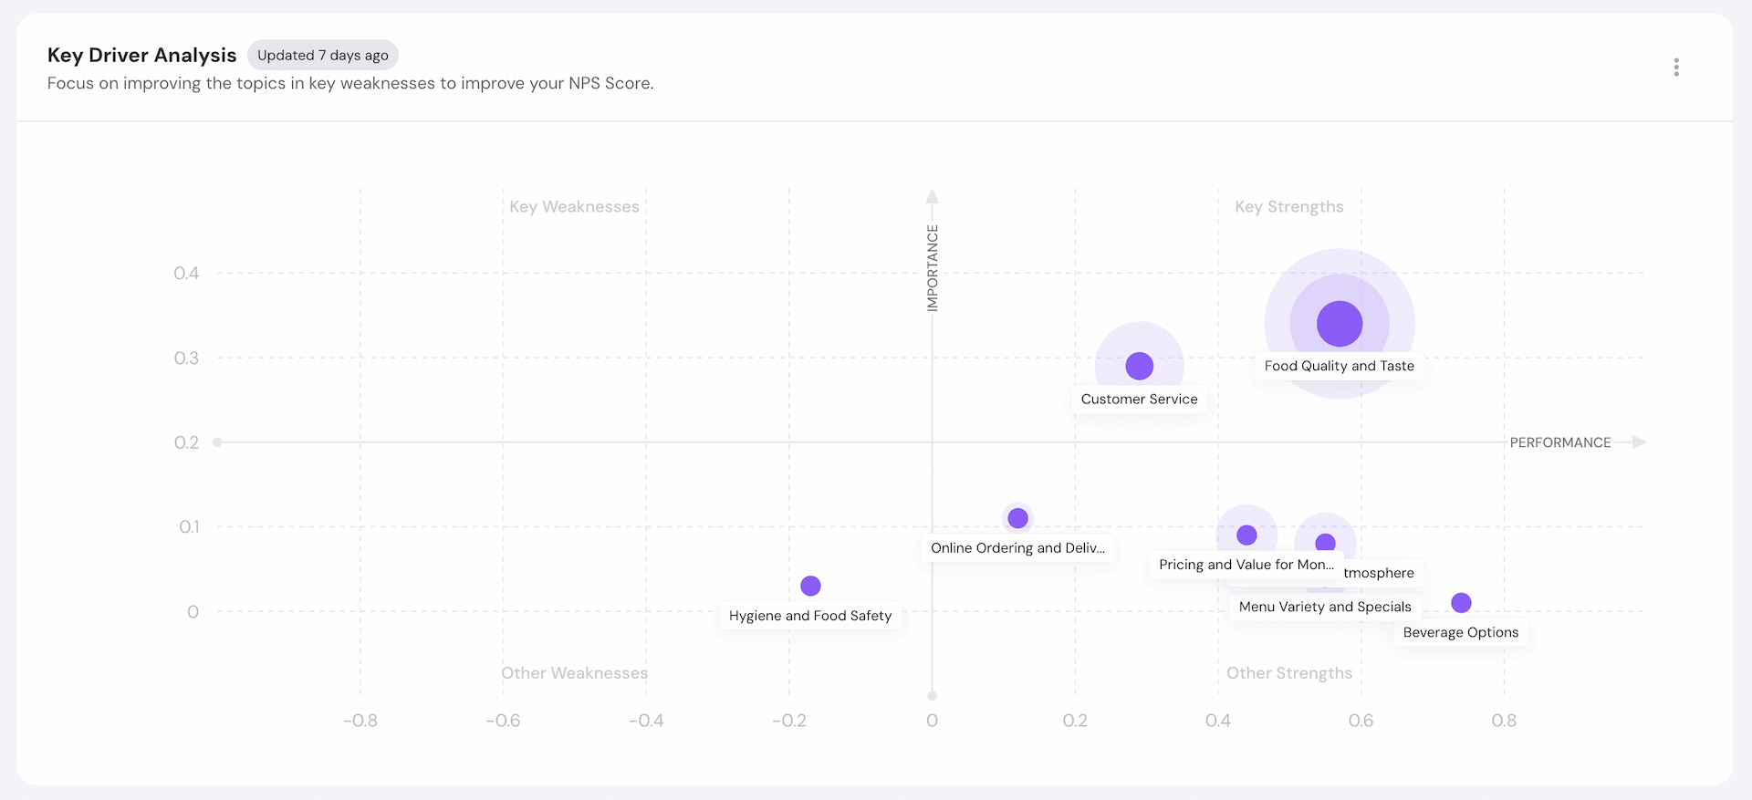Select the Pricing and Value dot

[x=1246, y=535]
